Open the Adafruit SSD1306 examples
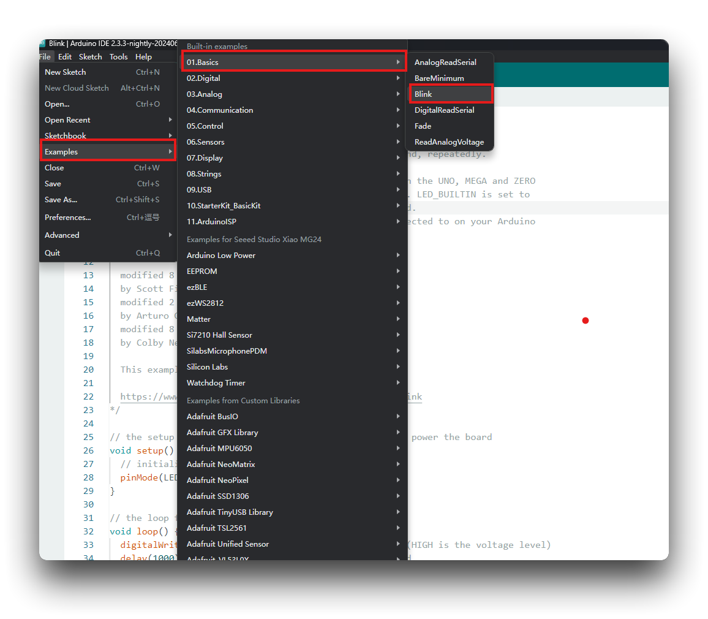 pos(293,496)
